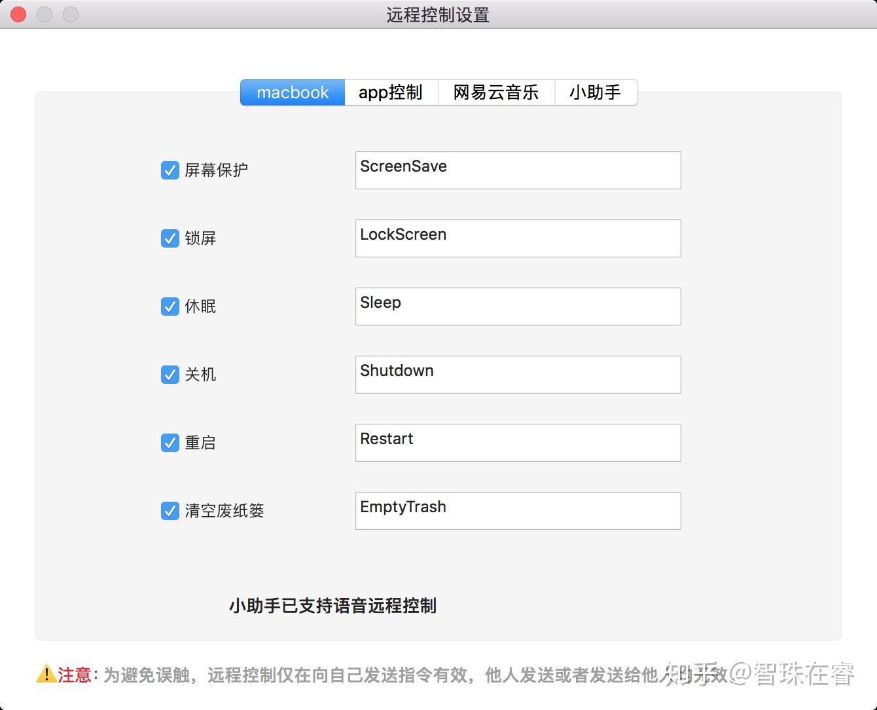This screenshot has height=710, width=877.
Task: Select the LockScreen text field
Action: 517,238
